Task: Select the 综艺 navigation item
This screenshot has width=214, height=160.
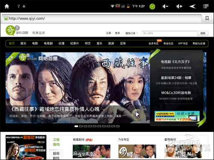Action: point(88,44)
